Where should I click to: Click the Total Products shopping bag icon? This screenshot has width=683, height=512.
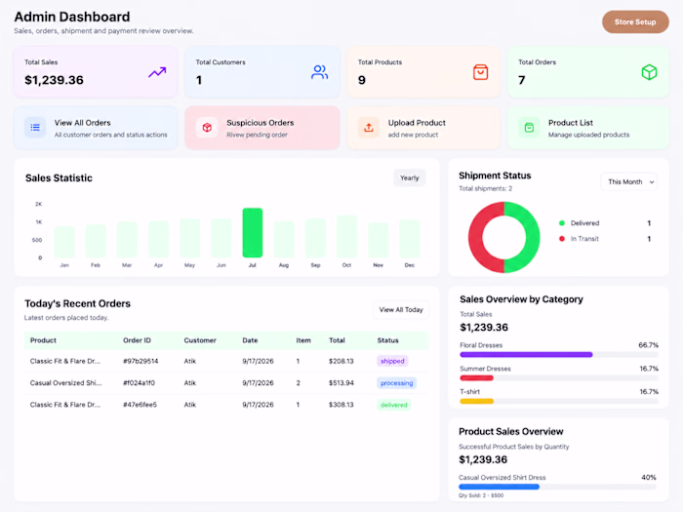tap(480, 72)
